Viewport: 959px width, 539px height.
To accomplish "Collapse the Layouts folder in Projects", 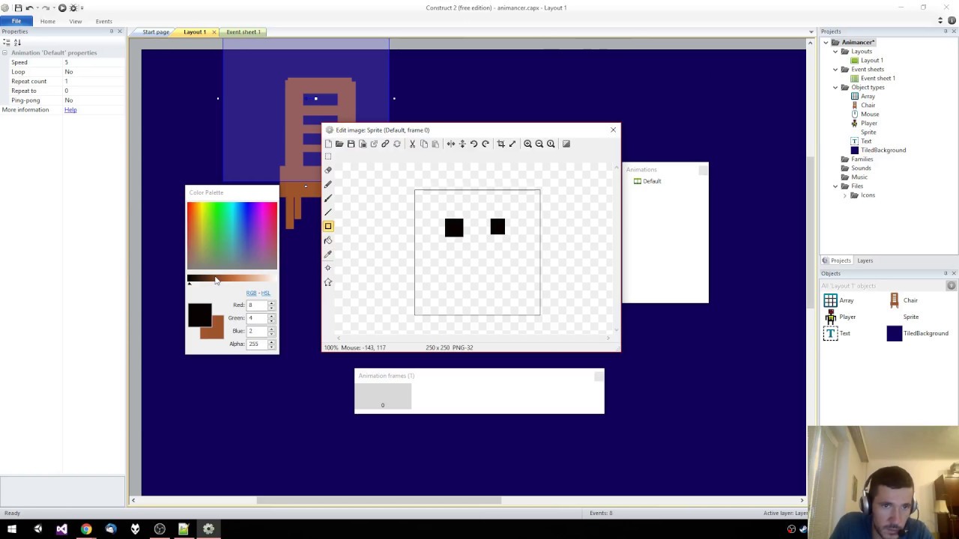I will point(835,52).
